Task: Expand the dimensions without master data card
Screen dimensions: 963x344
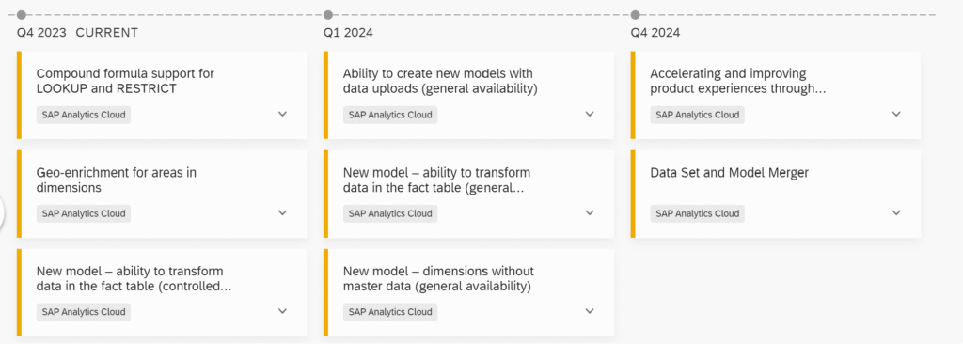Action: [x=590, y=311]
